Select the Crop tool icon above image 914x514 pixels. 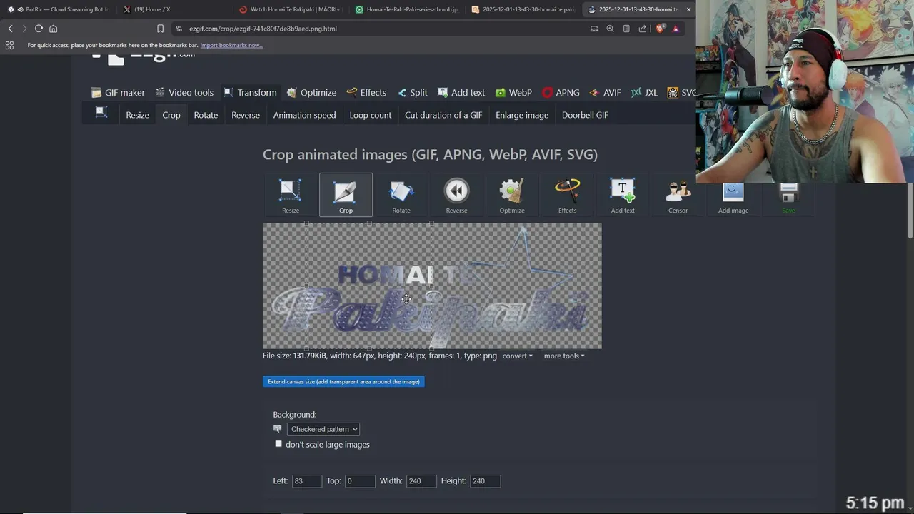tap(346, 195)
